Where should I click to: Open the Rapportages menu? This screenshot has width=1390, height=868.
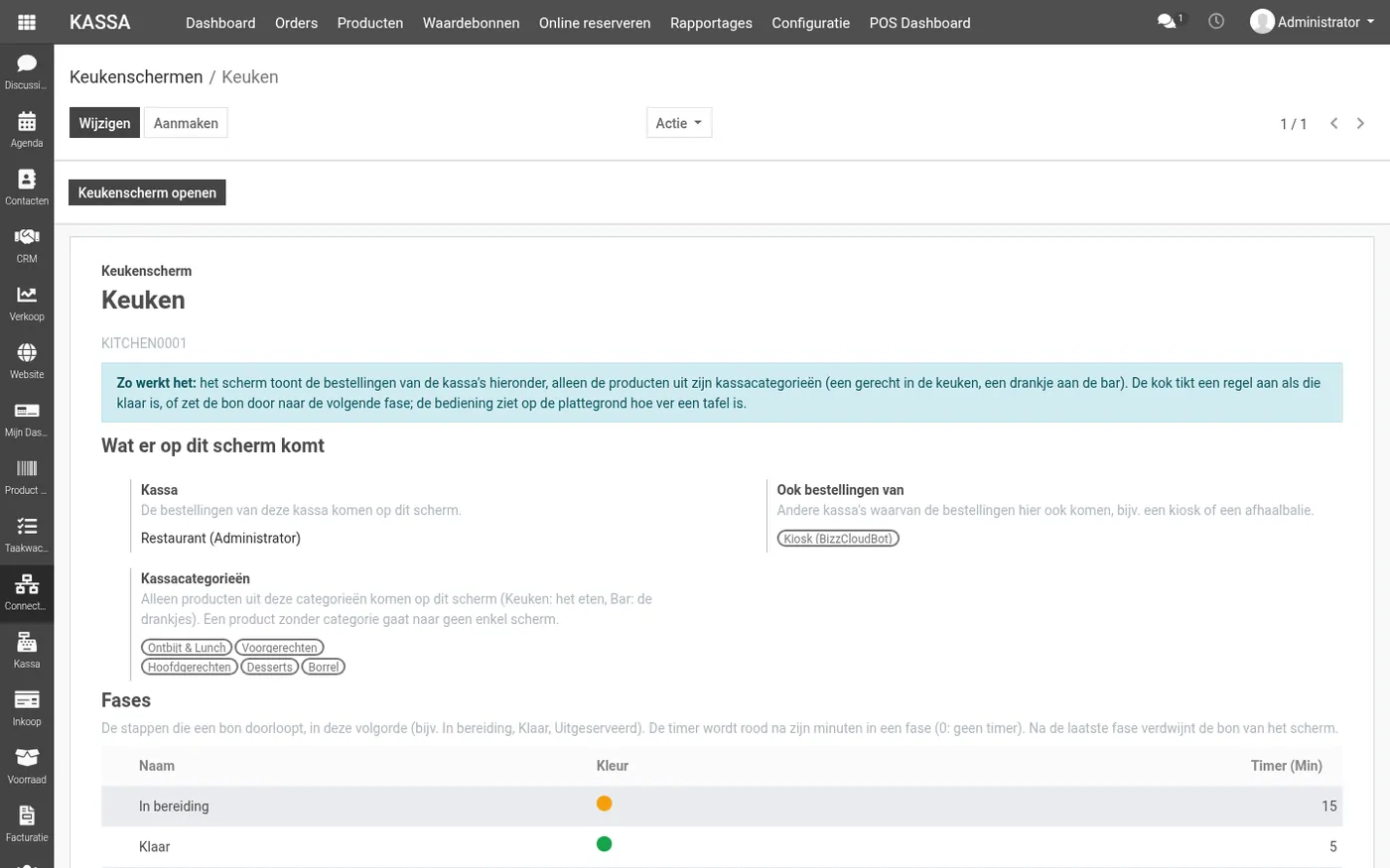[x=711, y=23]
